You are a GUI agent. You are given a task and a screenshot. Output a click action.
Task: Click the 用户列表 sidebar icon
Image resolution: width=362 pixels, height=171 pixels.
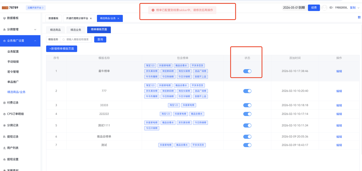pos(4,148)
